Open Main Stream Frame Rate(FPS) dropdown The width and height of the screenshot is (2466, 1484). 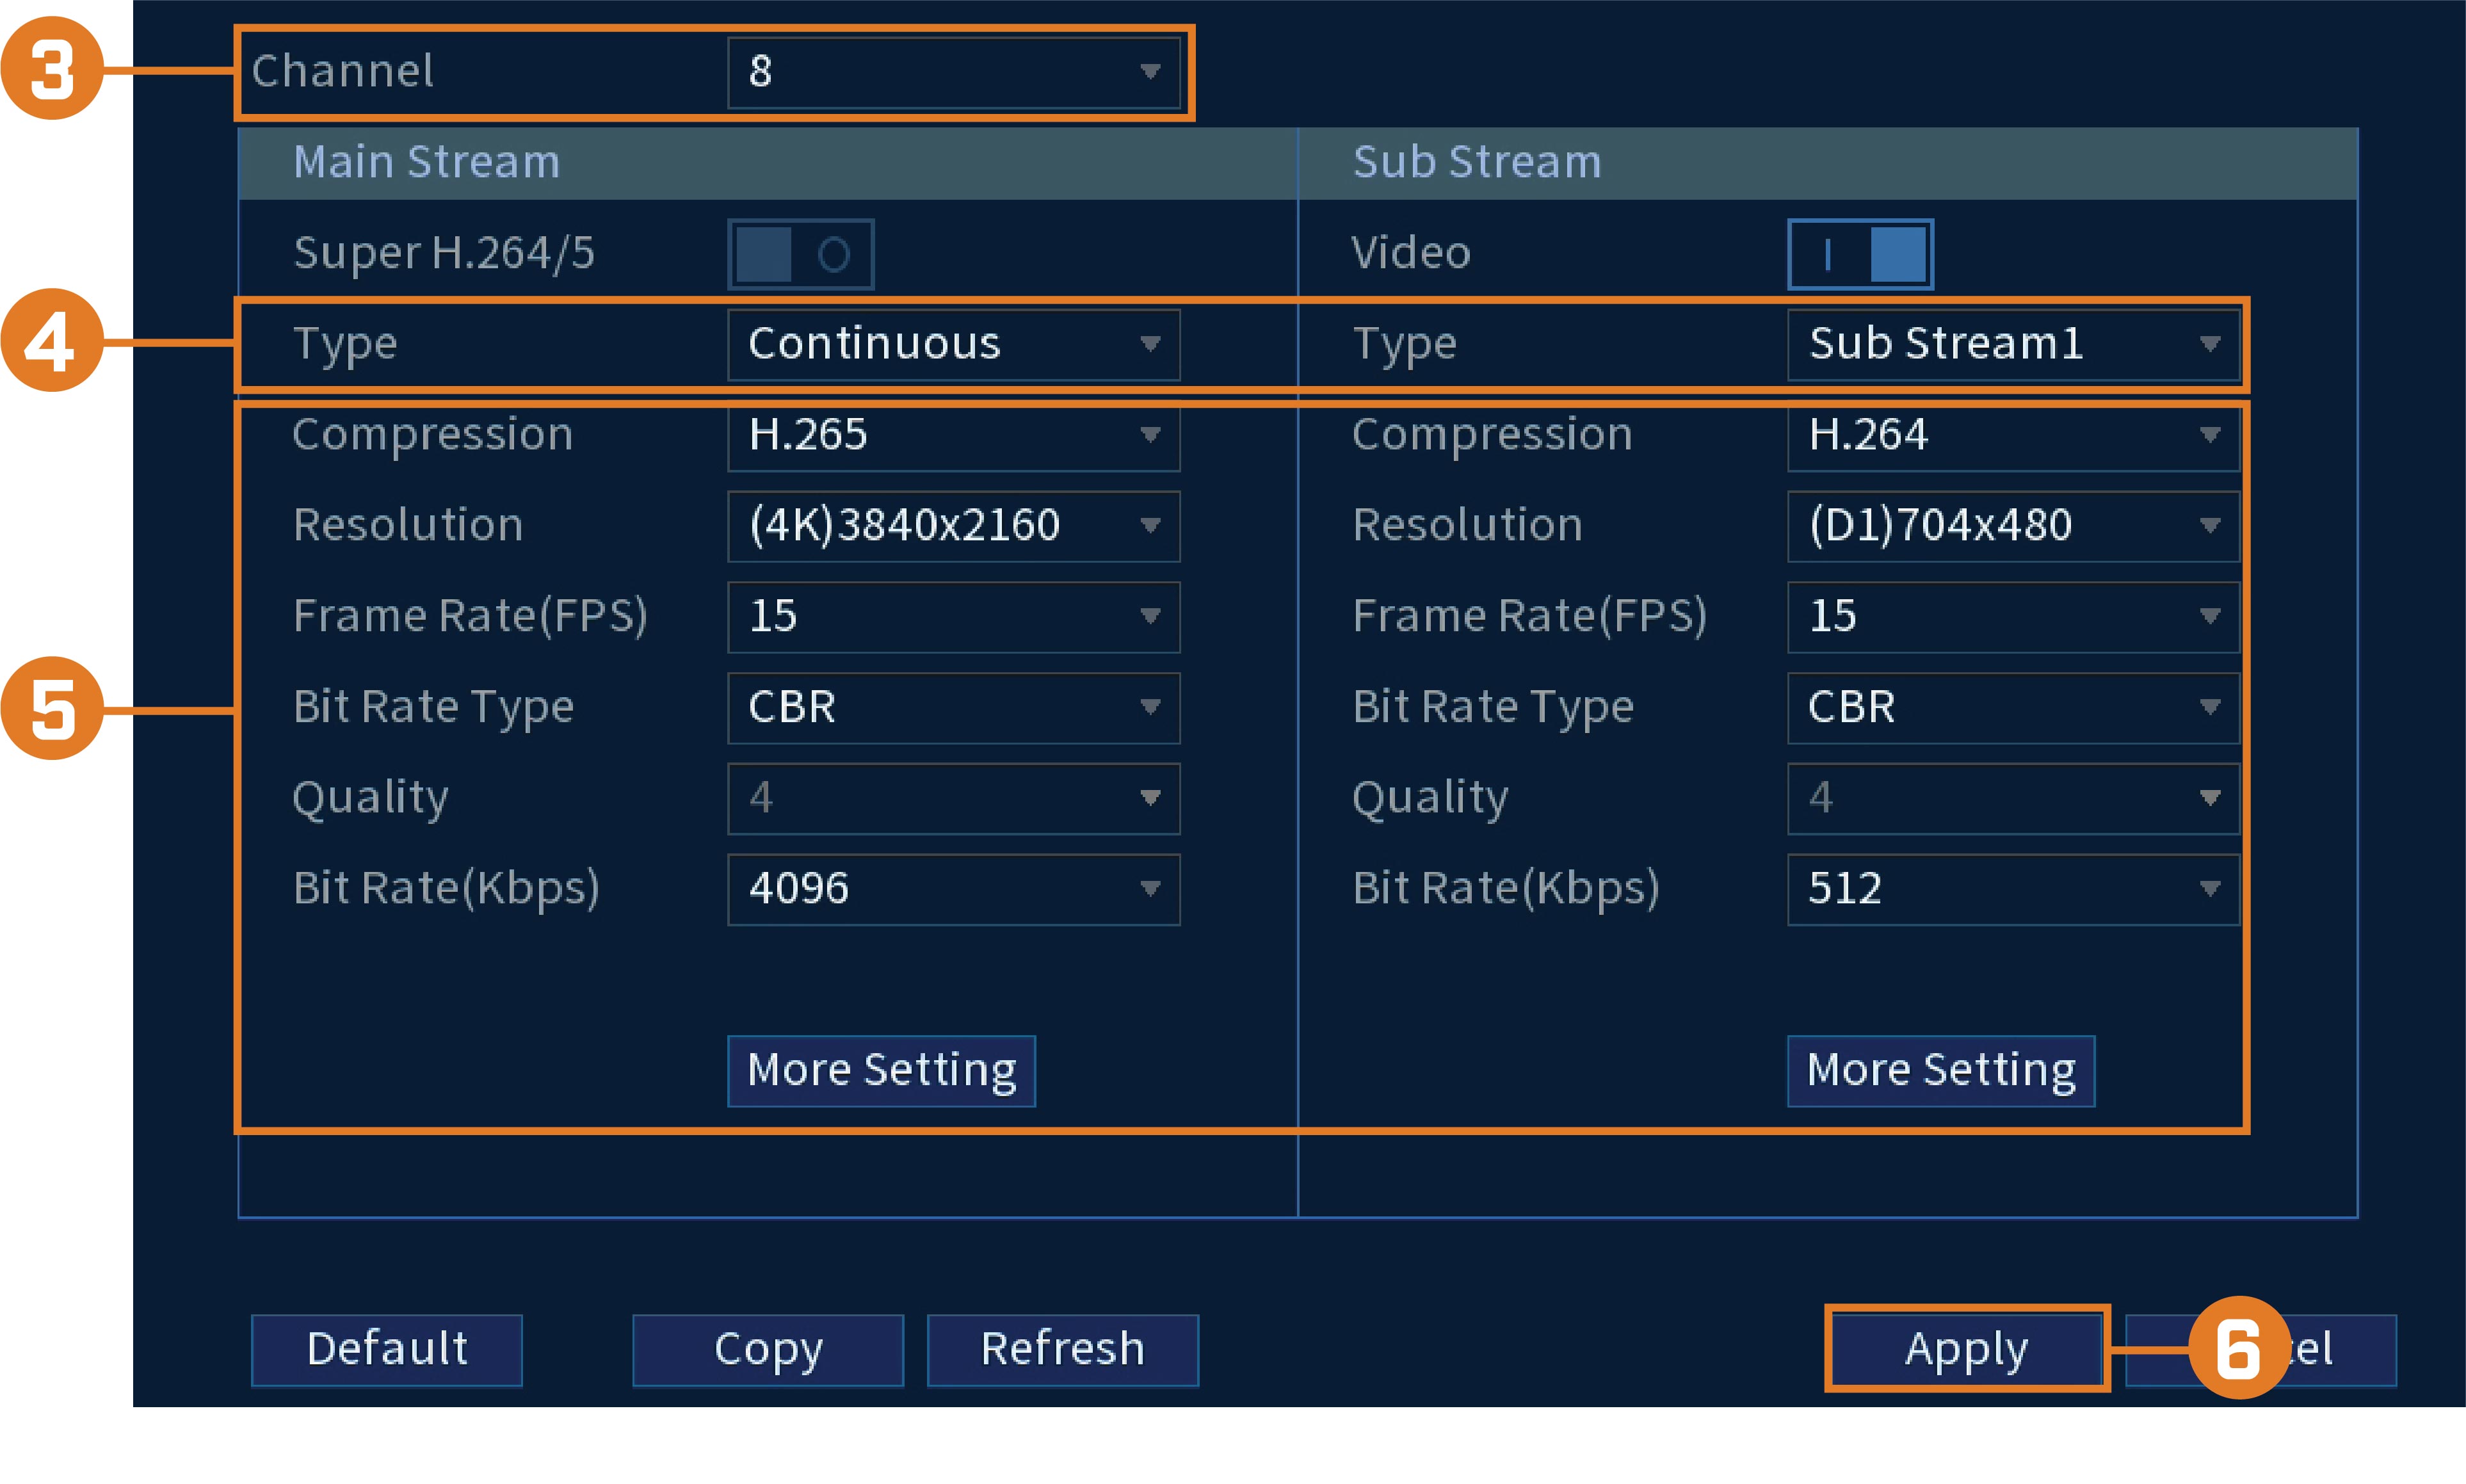point(953,617)
